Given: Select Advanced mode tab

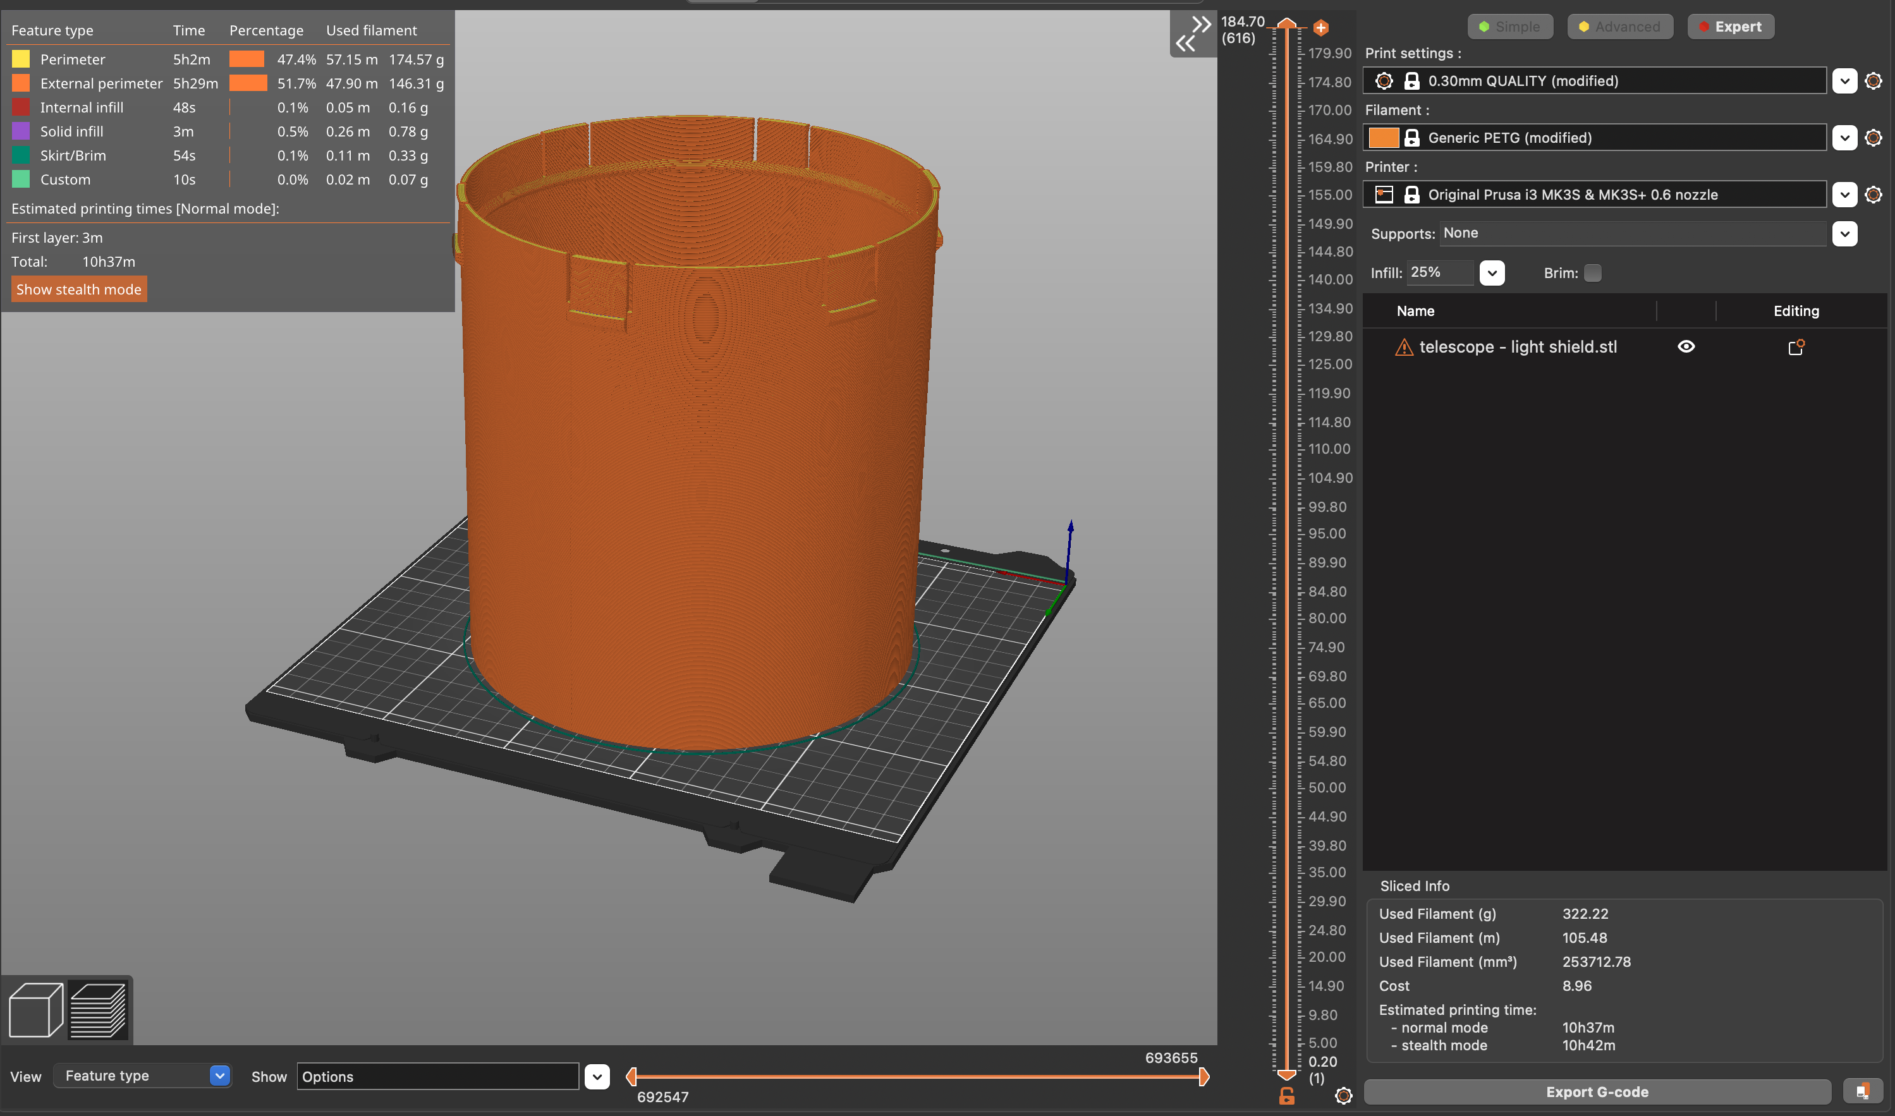Looking at the screenshot, I should tap(1620, 27).
